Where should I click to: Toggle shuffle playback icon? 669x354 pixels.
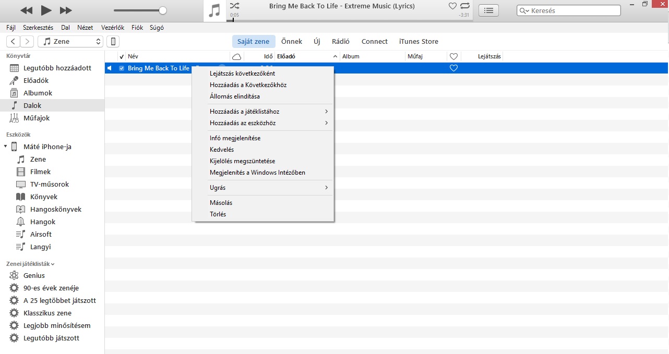tap(235, 6)
